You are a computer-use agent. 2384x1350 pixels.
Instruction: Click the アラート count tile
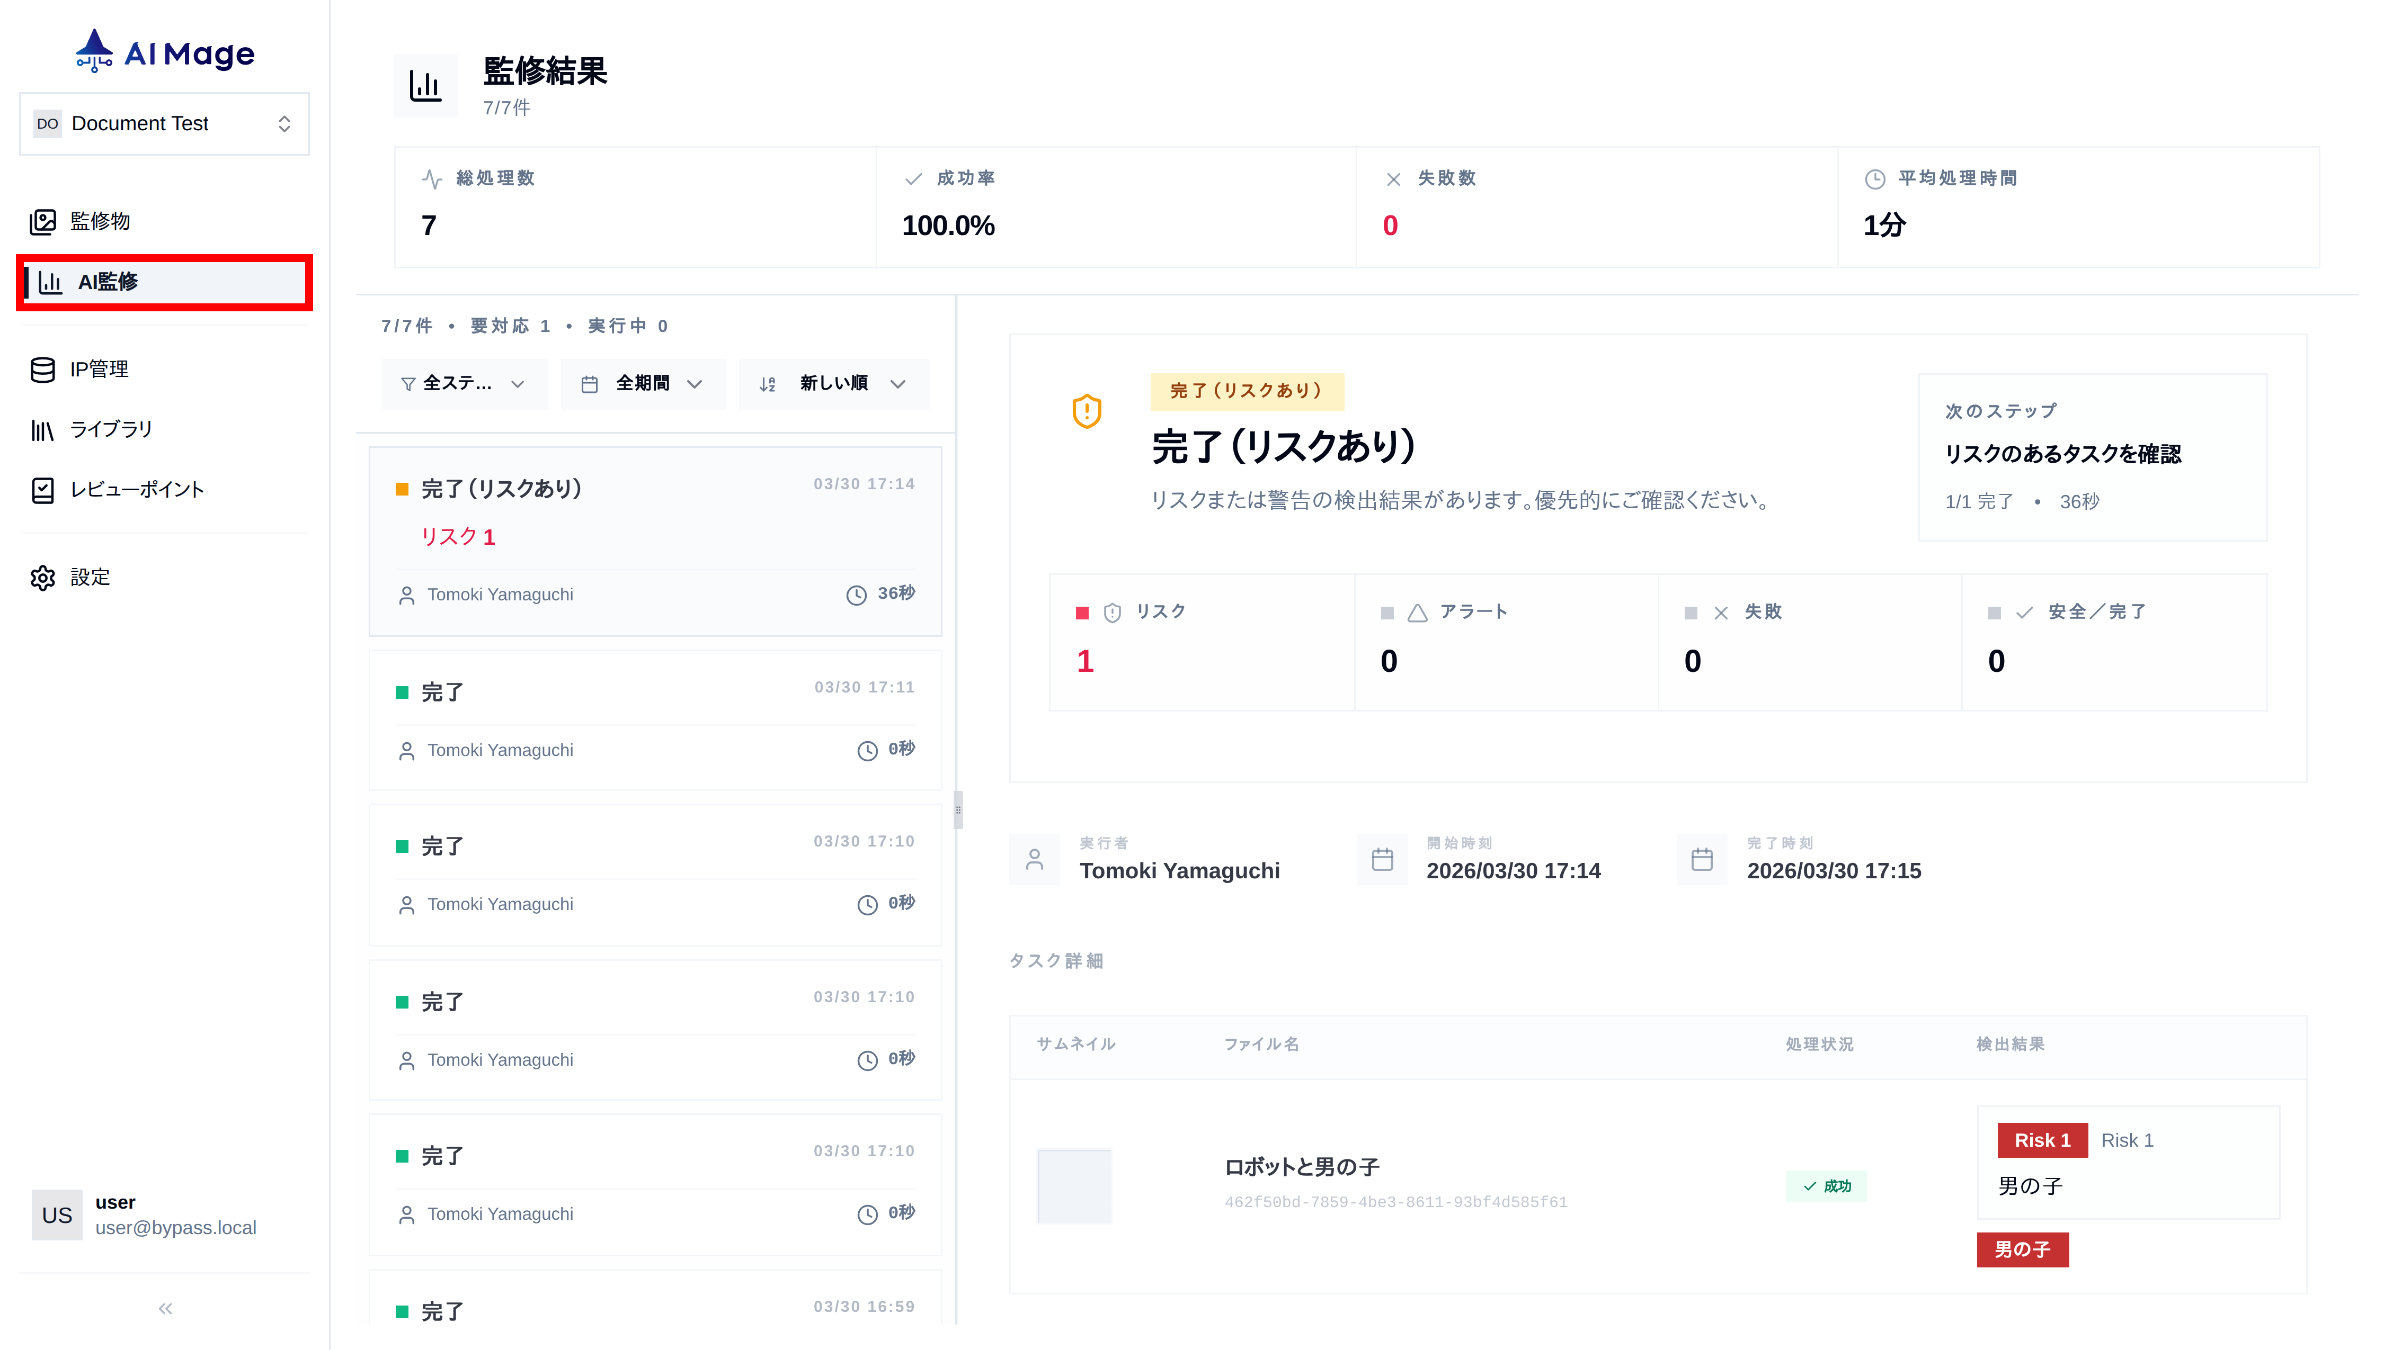pyautogui.click(x=1507, y=642)
